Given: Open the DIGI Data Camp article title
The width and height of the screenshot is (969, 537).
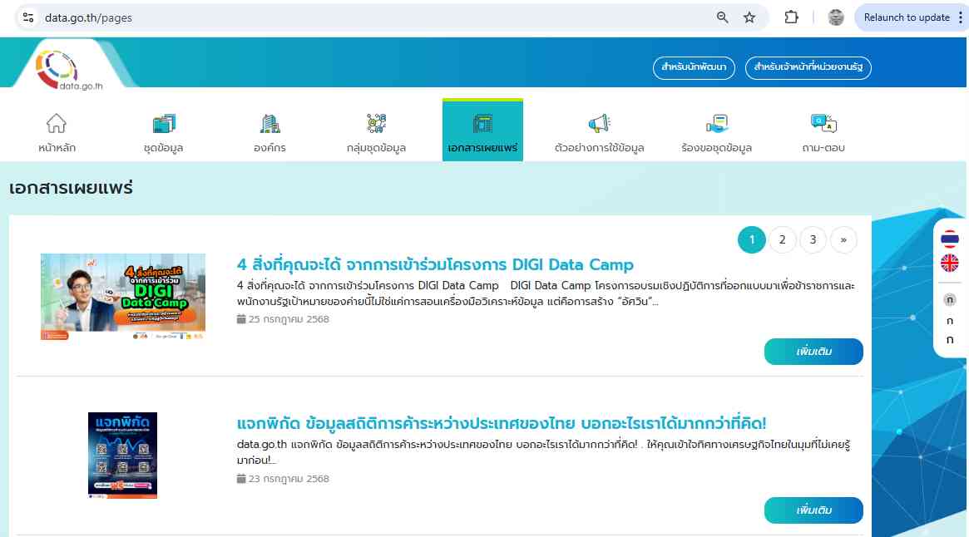Looking at the screenshot, I should 435,264.
